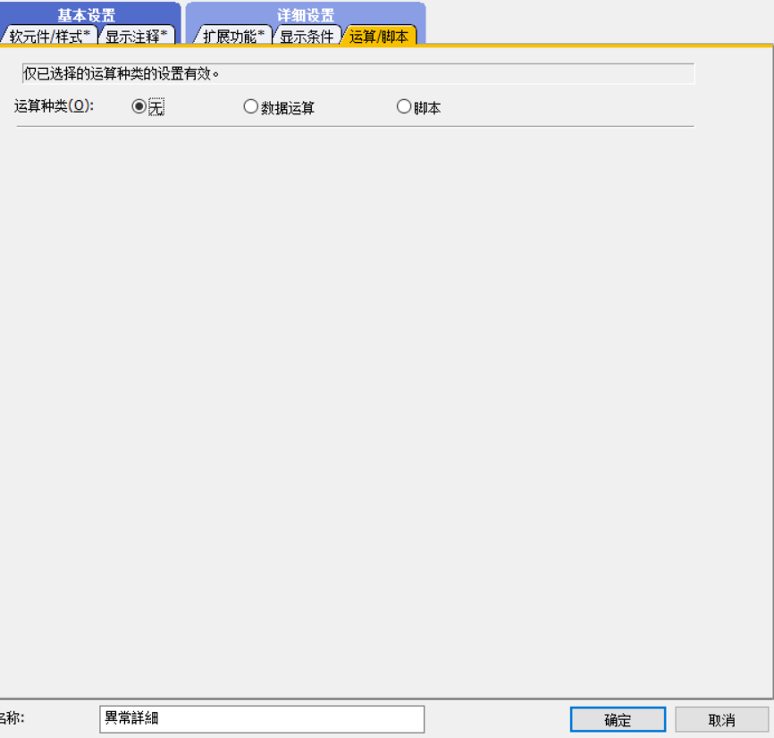Click the 无 option label text

click(x=156, y=107)
